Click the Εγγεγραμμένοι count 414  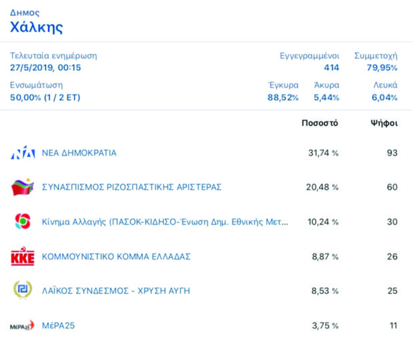click(x=331, y=67)
